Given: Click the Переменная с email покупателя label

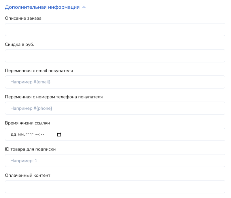Looking at the screenshot, I should click(x=39, y=71).
